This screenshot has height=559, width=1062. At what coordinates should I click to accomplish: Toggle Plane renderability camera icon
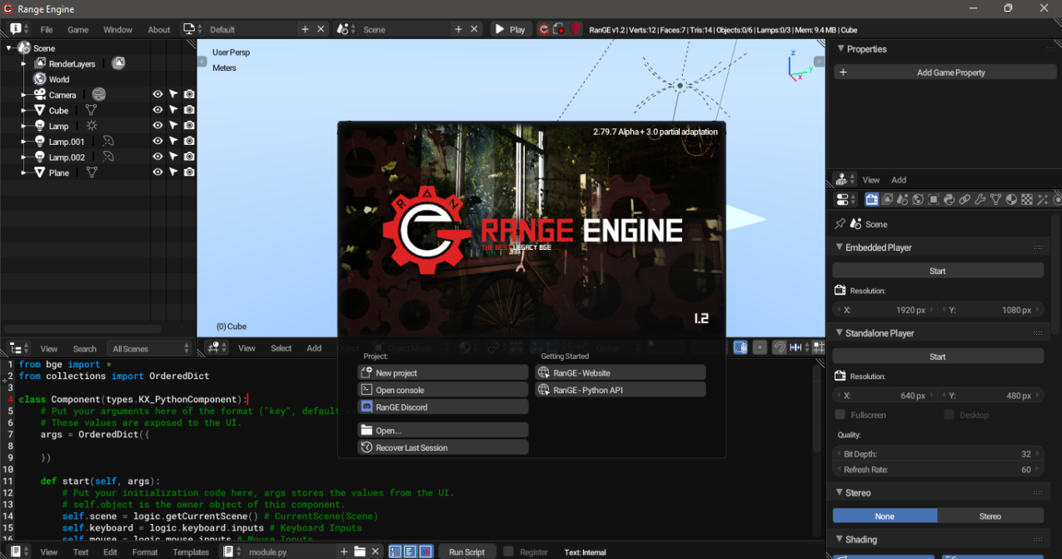[189, 172]
